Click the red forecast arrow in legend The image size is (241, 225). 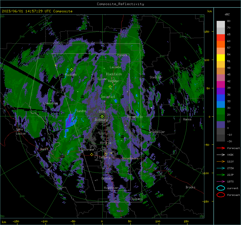(221, 148)
